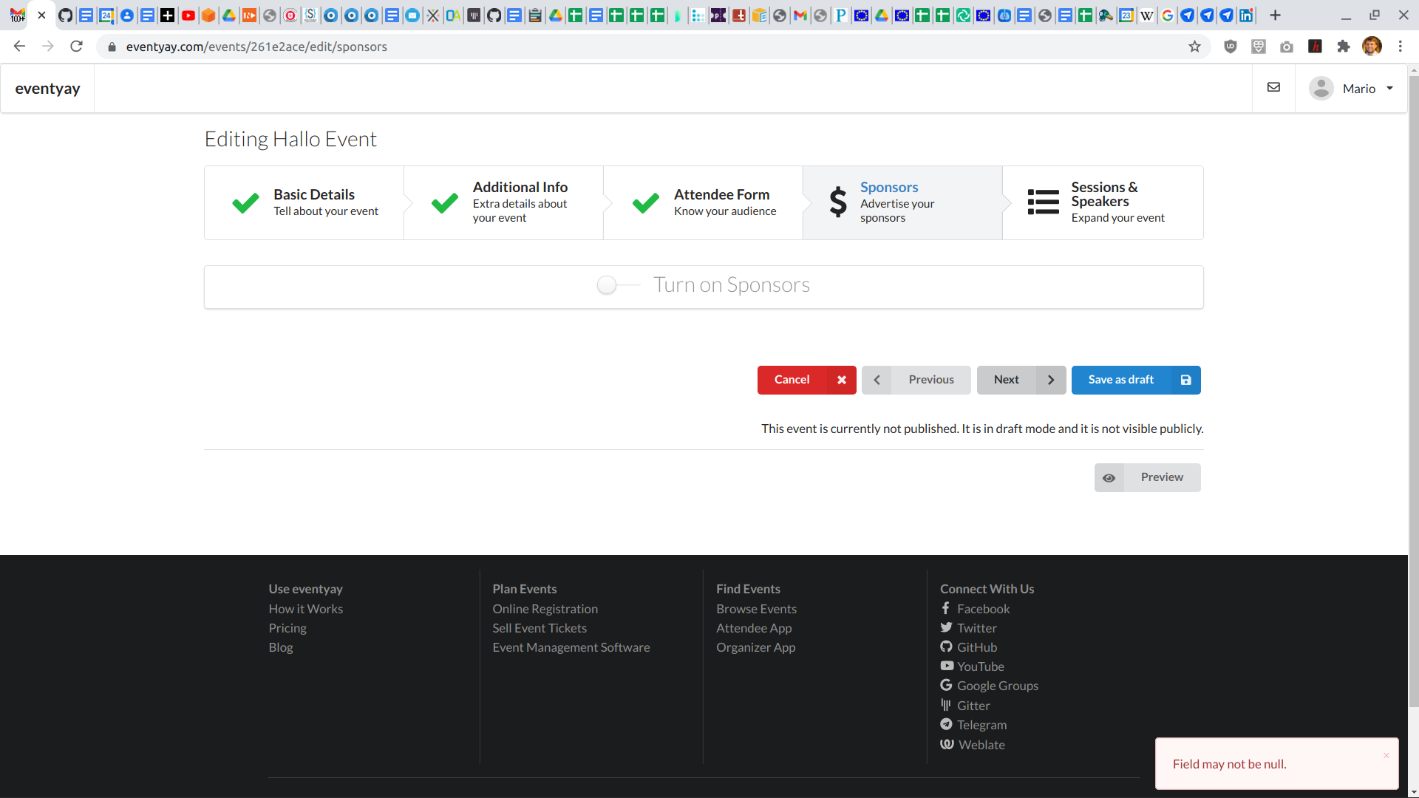Click the dollar icon on the Sponsors step
Screen dimensions: 1419x798
[838, 202]
